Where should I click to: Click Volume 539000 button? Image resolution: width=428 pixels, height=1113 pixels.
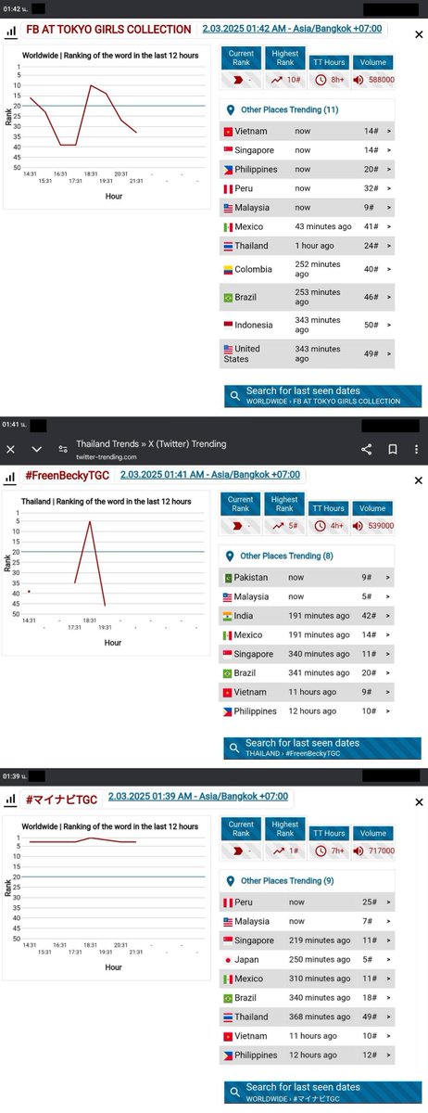(x=373, y=518)
